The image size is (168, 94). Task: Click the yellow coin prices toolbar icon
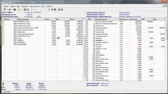[19, 10]
